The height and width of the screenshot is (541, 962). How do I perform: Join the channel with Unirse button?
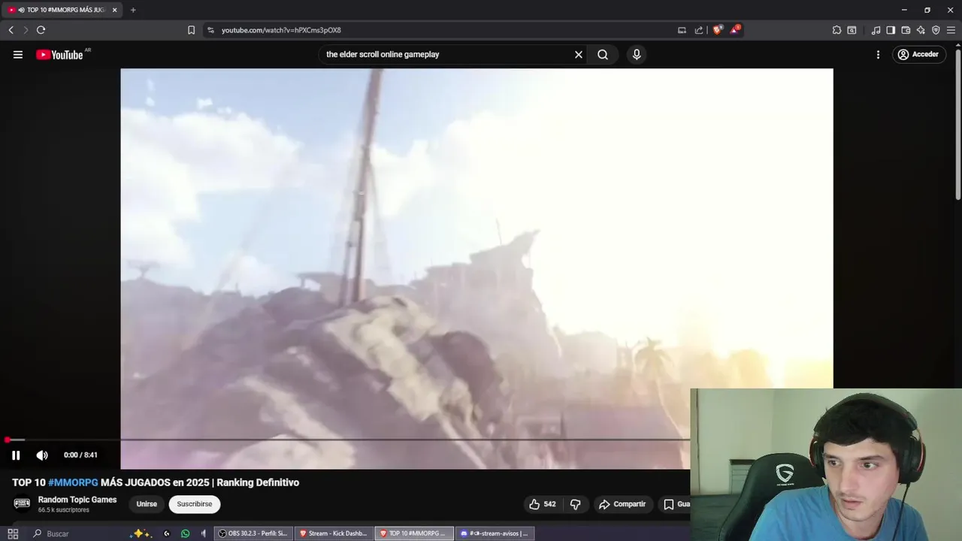(147, 504)
